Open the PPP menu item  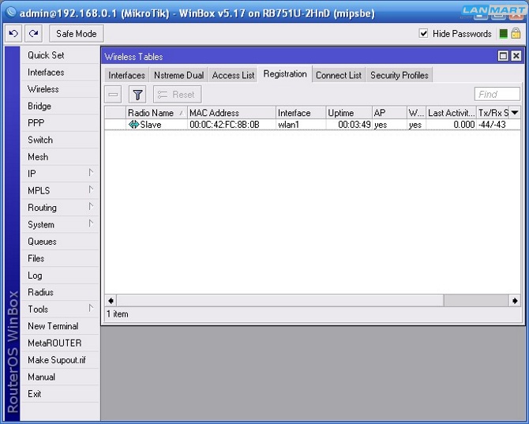[x=60, y=123]
